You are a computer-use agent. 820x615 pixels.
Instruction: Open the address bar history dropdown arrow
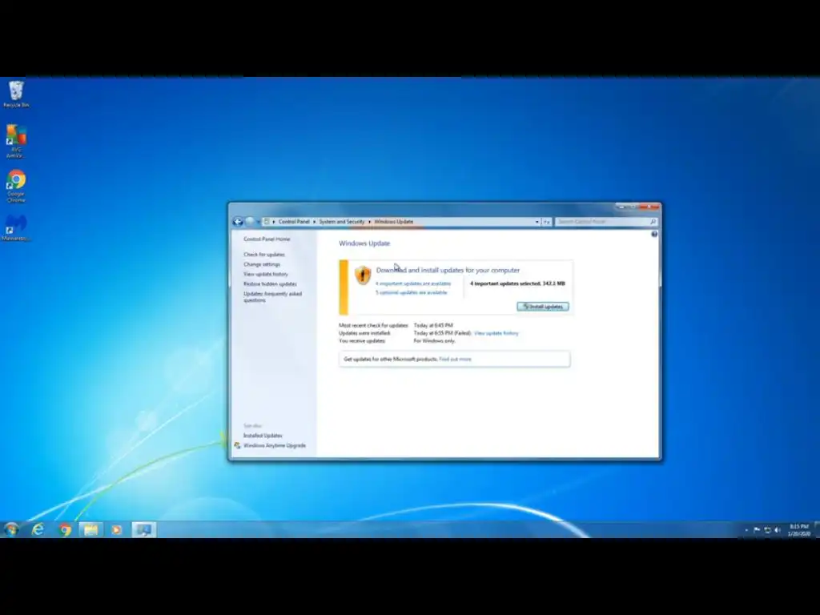[x=537, y=223]
